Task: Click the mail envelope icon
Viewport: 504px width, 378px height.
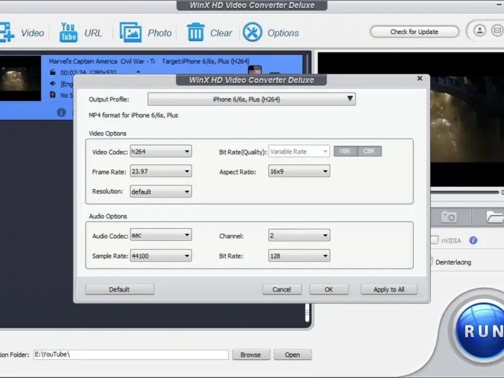Action: (x=497, y=31)
